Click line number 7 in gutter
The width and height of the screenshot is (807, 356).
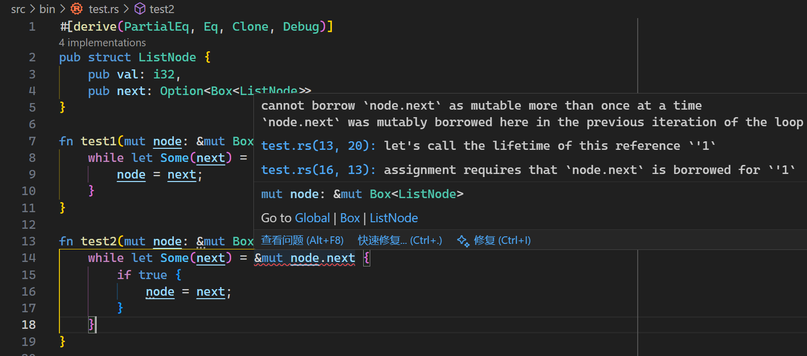[x=32, y=141]
